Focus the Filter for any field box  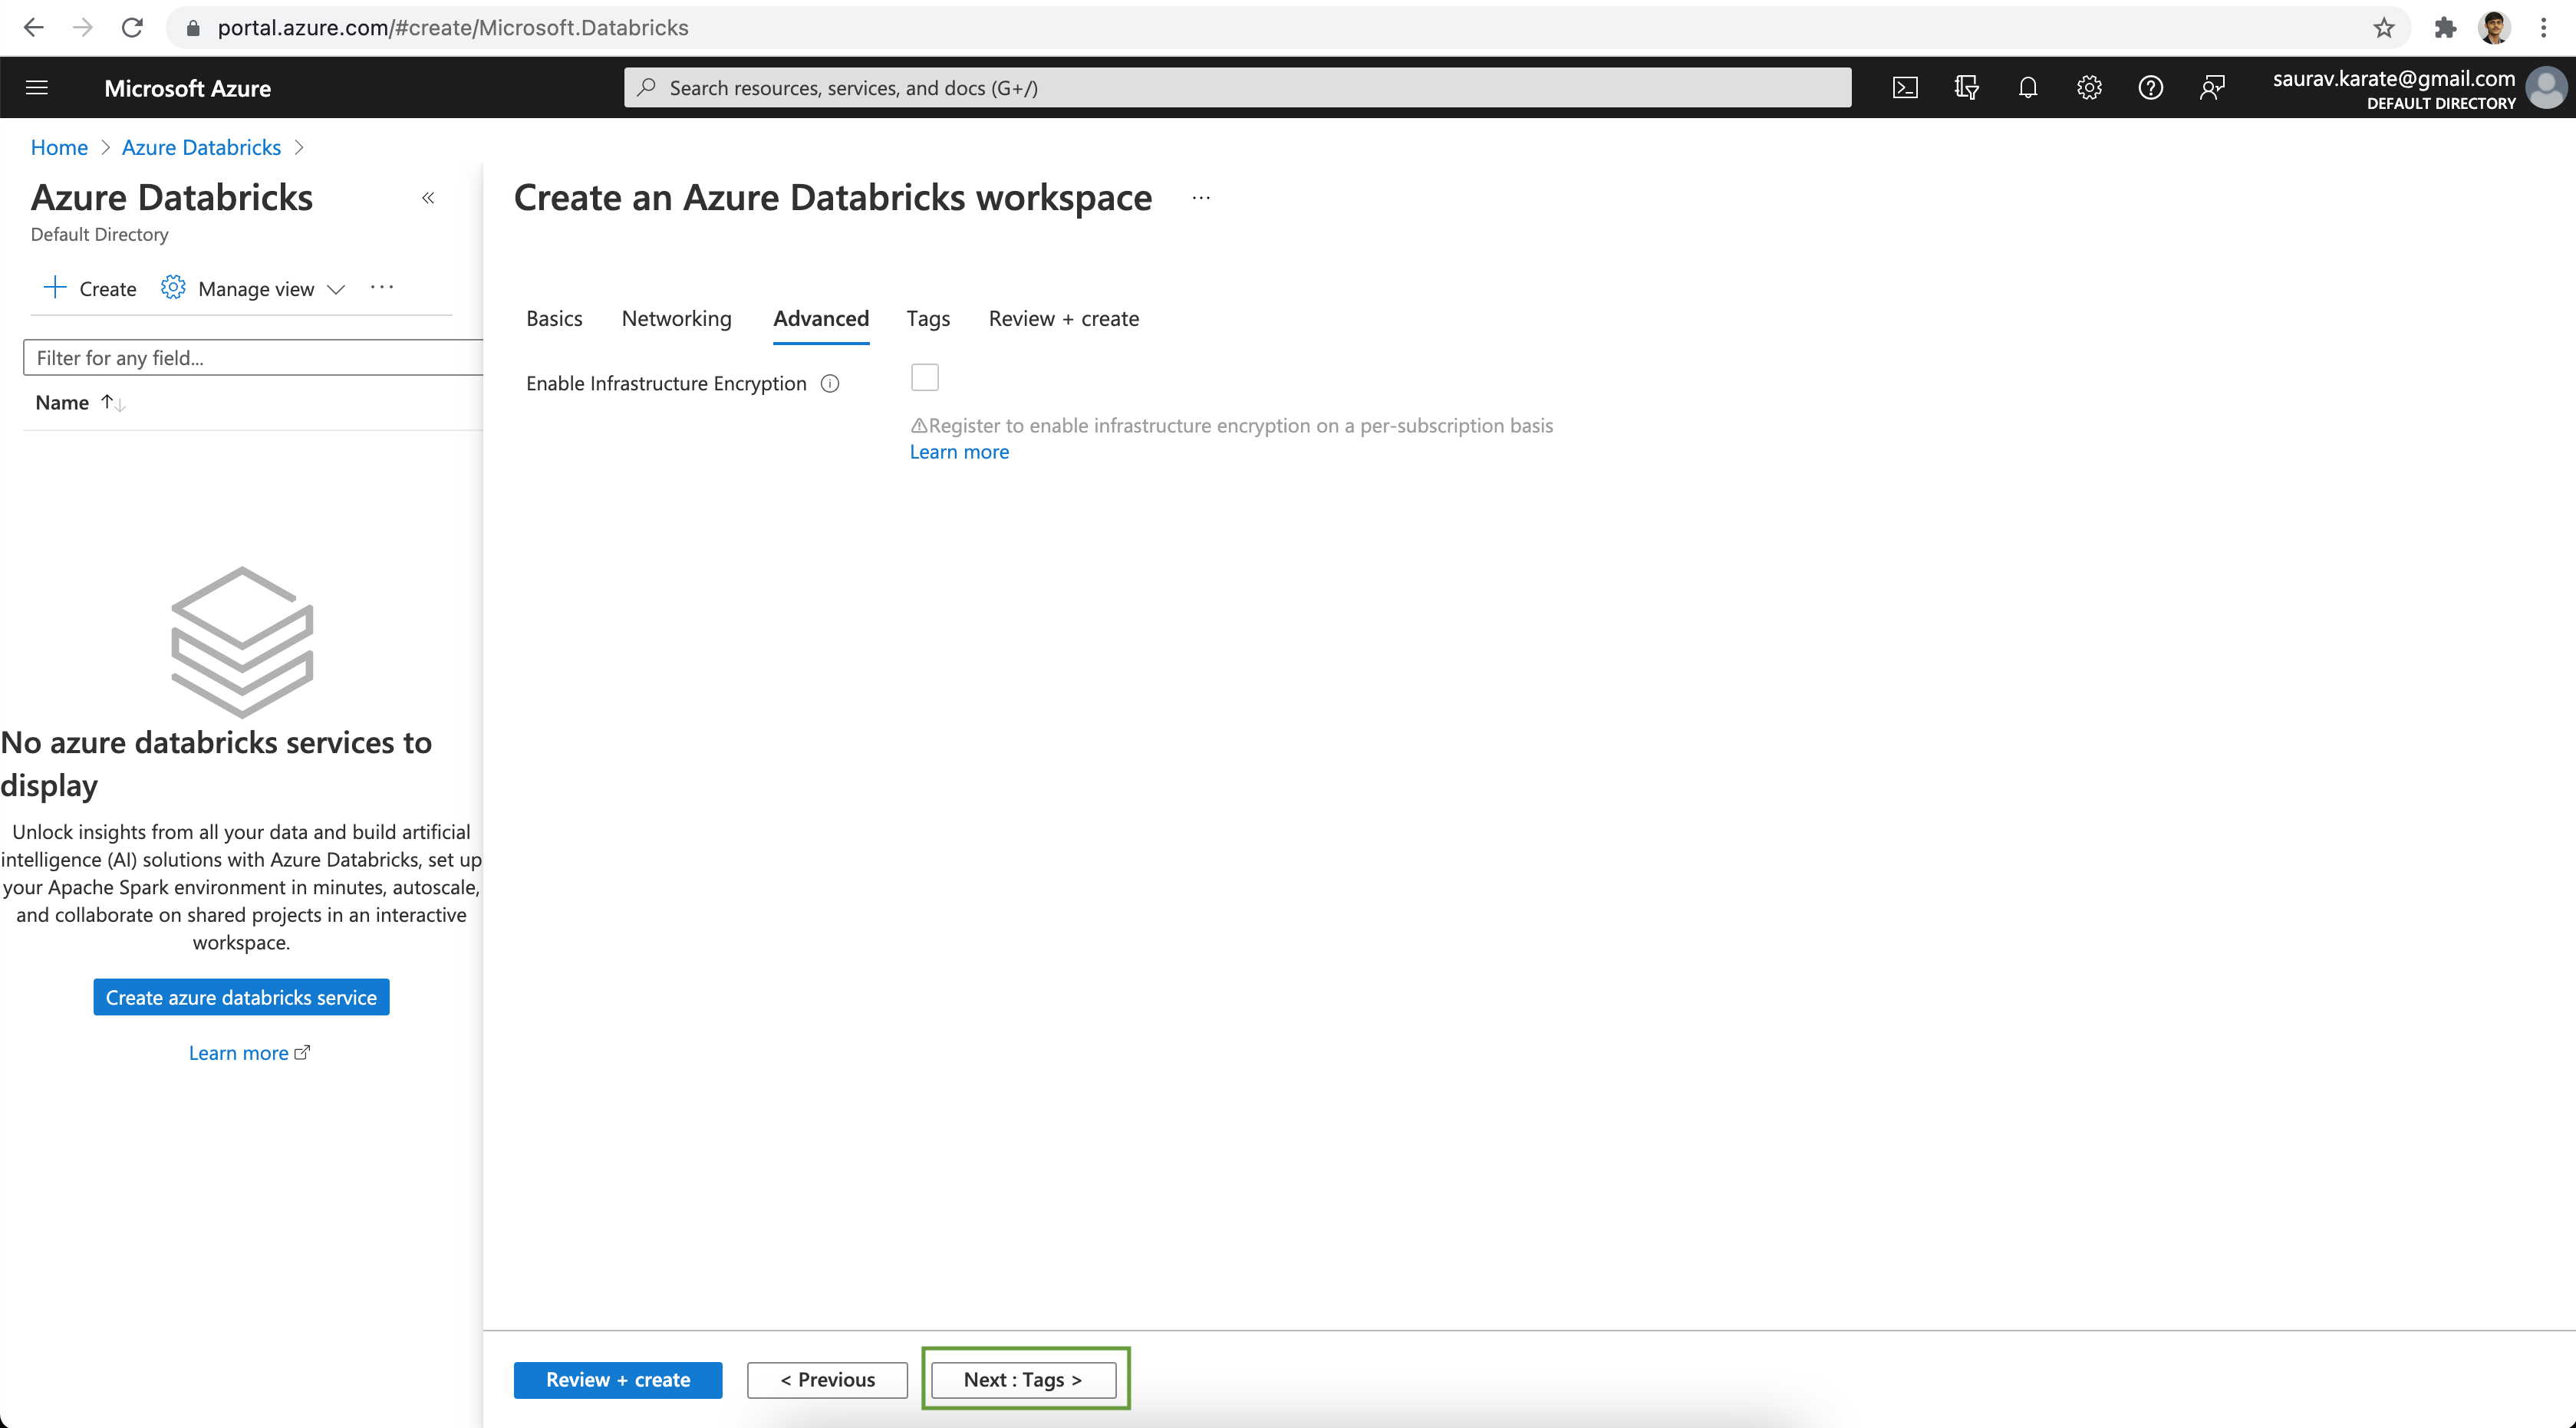coord(253,358)
